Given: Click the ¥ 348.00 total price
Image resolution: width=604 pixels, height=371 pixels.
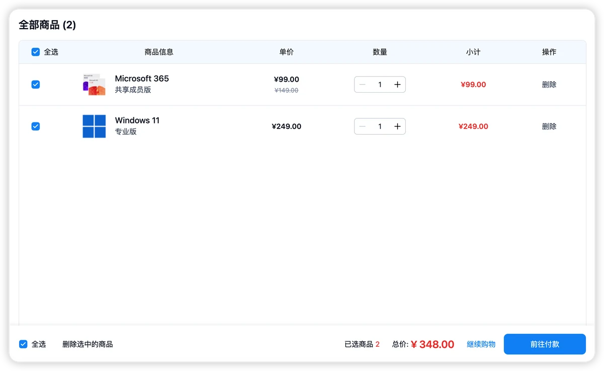Looking at the screenshot, I should tap(432, 344).
